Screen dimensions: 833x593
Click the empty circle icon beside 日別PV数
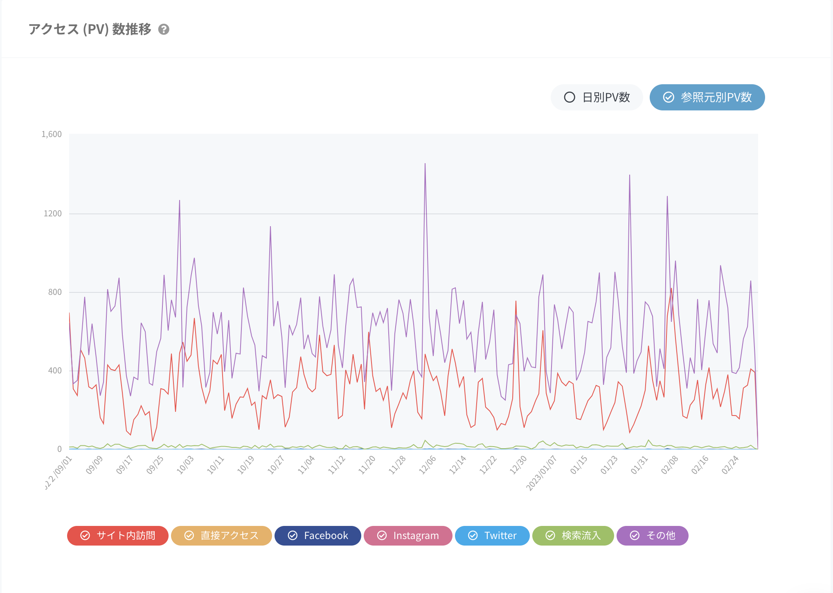click(x=570, y=97)
